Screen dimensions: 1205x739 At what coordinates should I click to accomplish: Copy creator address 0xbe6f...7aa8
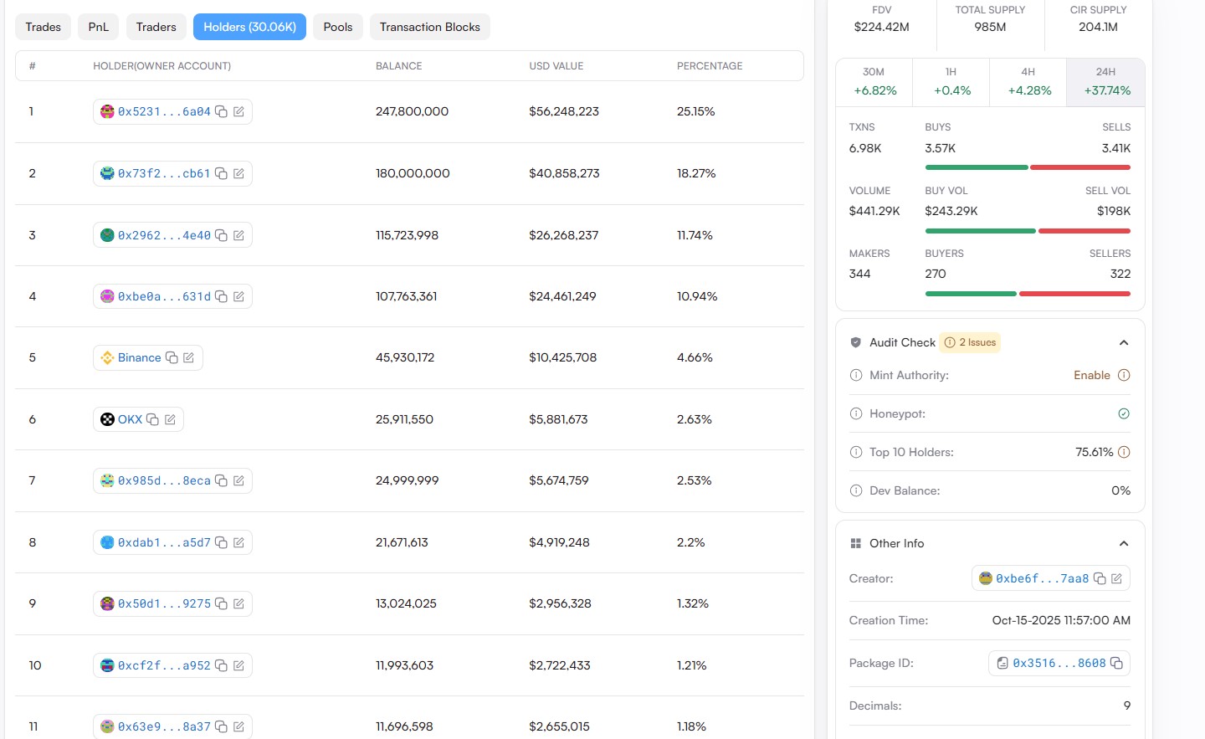[1100, 578]
